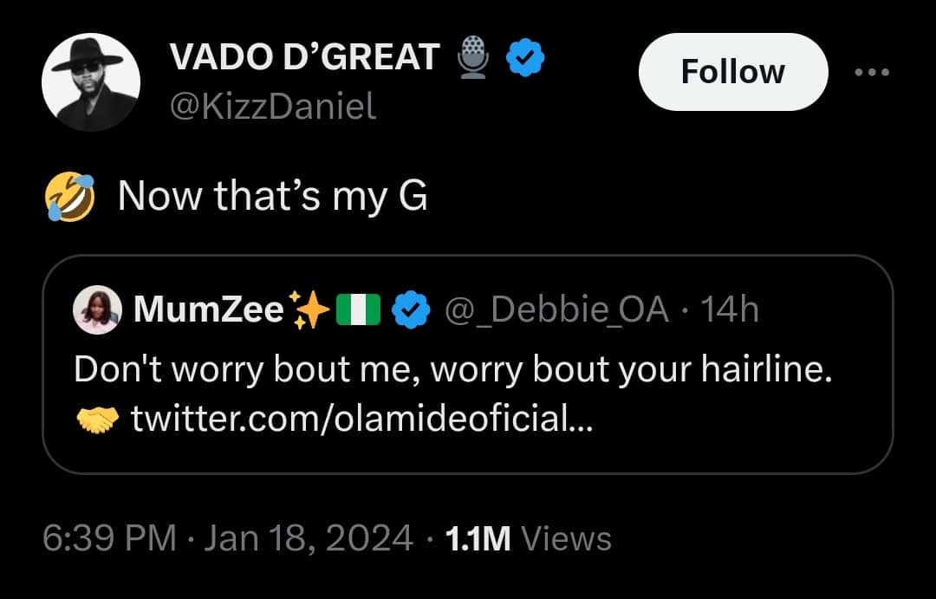This screenshot has width=936, height=599.
Task: Click the @KizzDaniel handle
Action: pyautogui.click(x=273, y=107)
